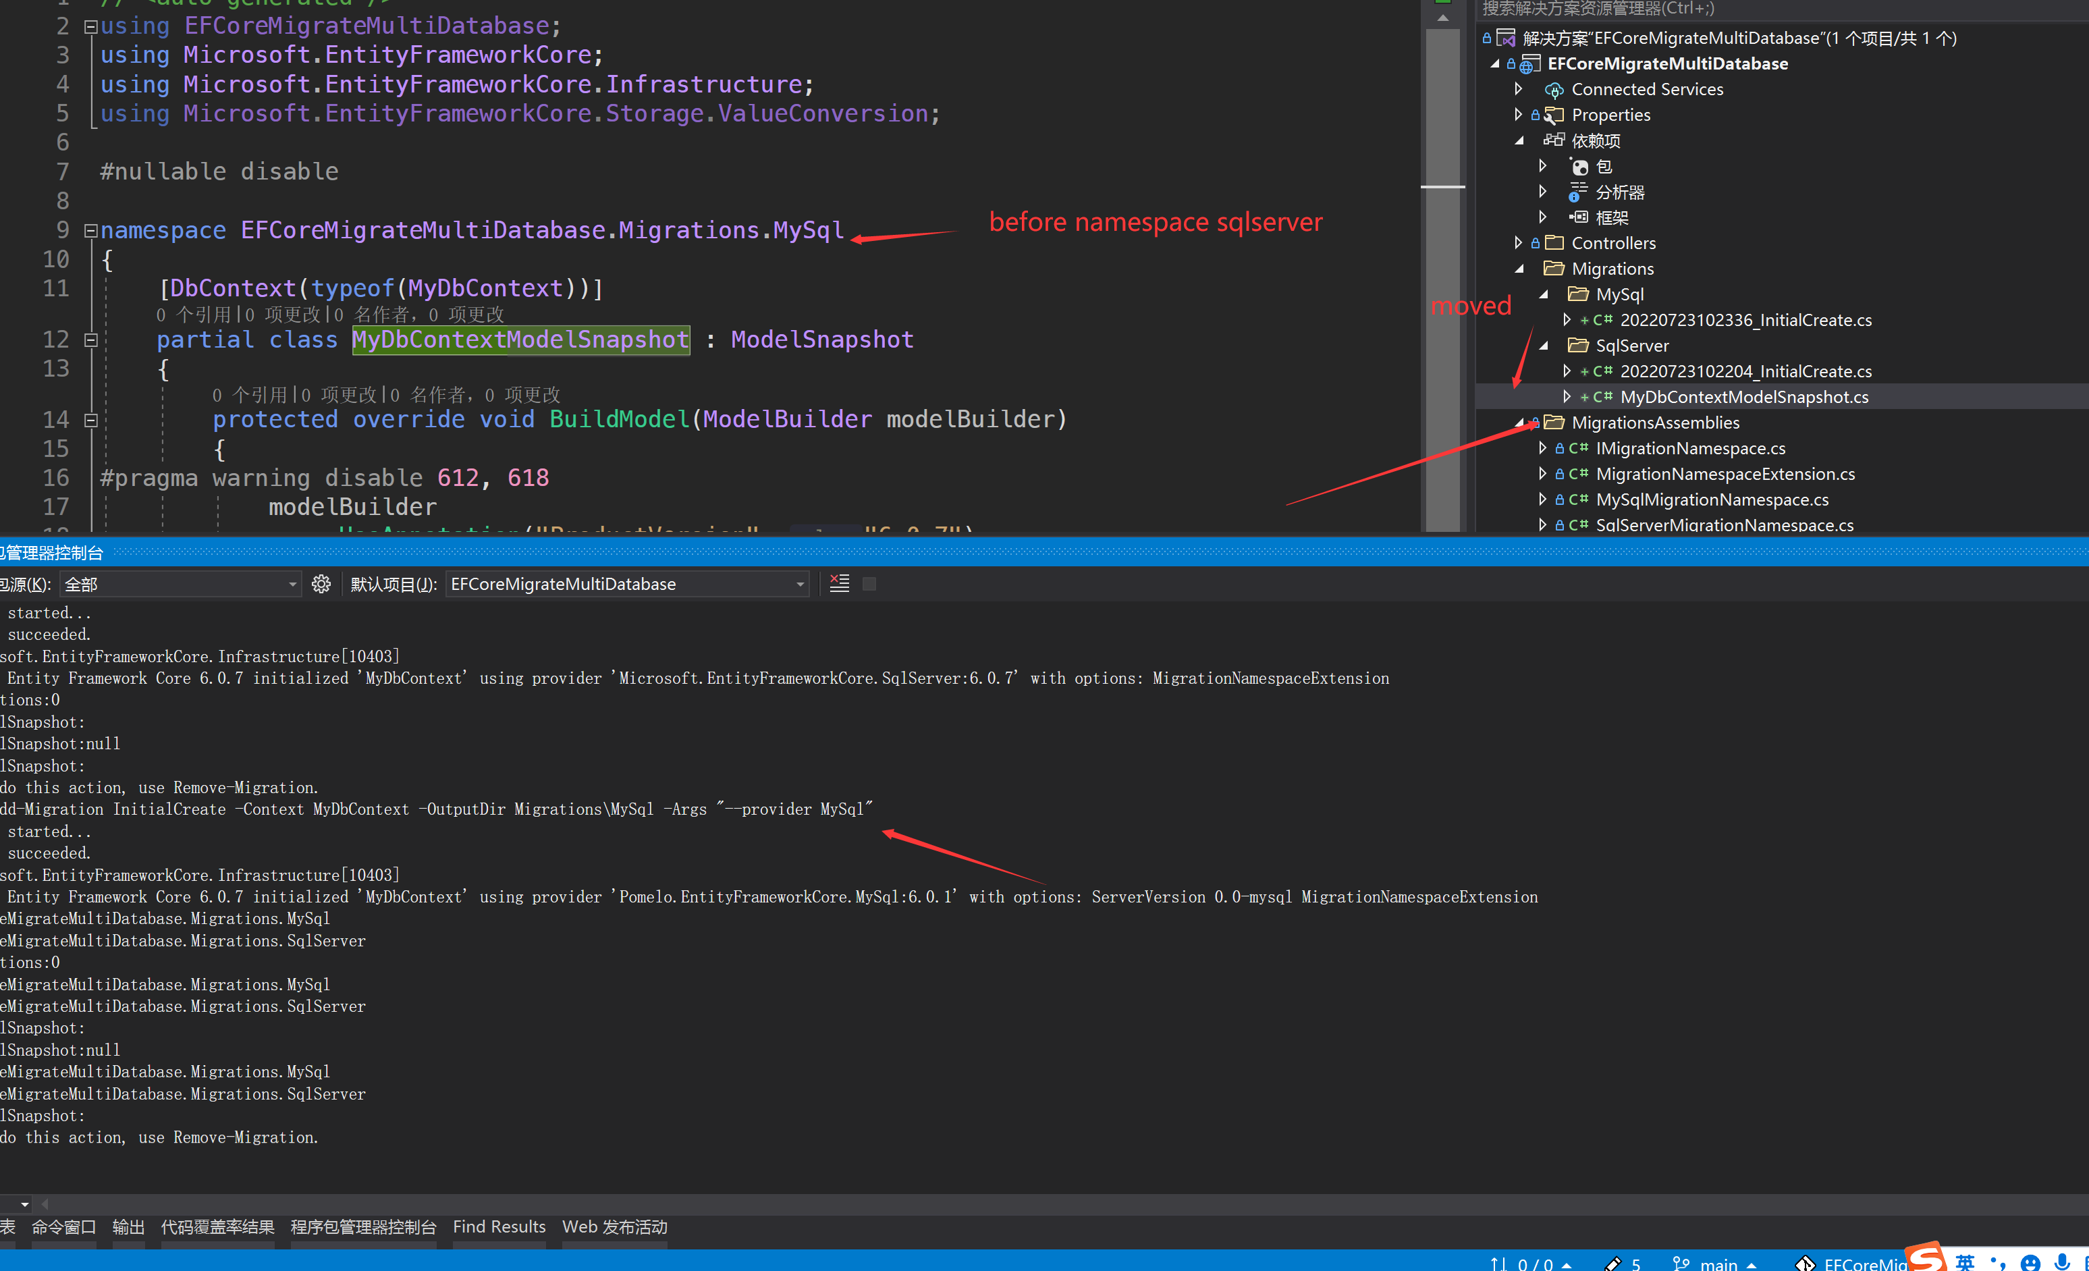Expand the Connected Services node

pyautogui.click(x=1519, y=89)
